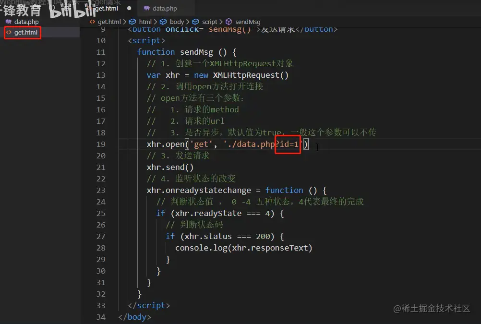Click get.html in the breadcrumb path
The image size is (481, 324).
click(109, 22)
